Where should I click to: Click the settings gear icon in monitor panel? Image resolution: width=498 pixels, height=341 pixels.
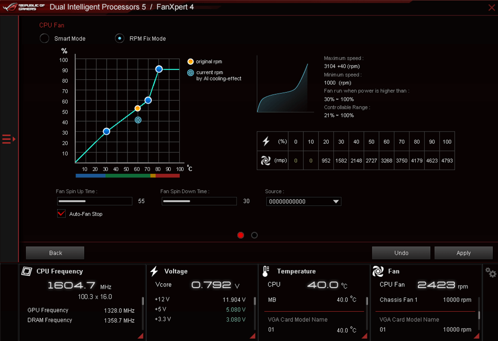point(490,273)
